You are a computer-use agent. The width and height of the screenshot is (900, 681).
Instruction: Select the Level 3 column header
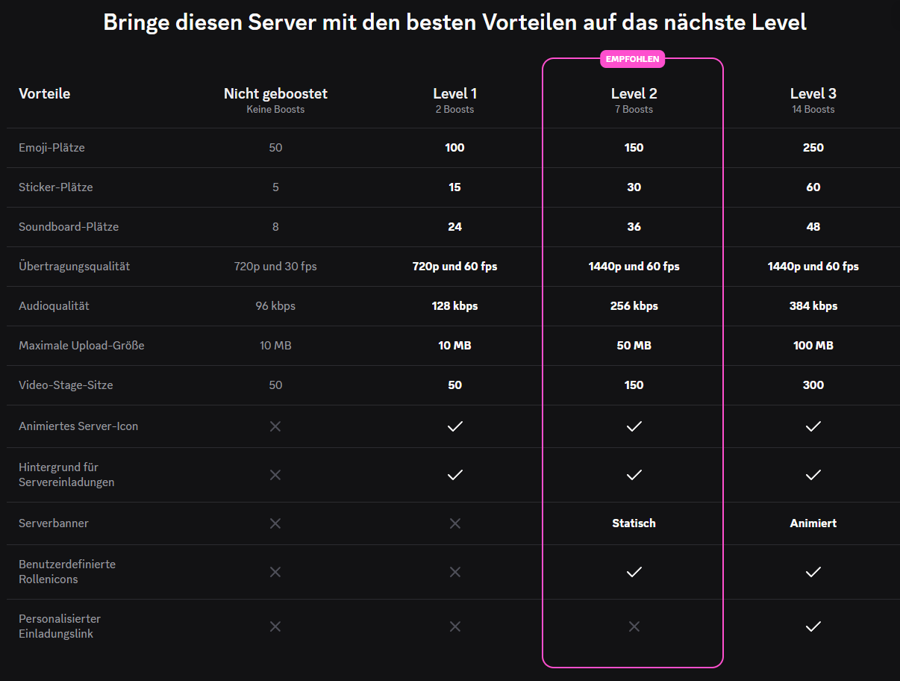coord(813,93)
